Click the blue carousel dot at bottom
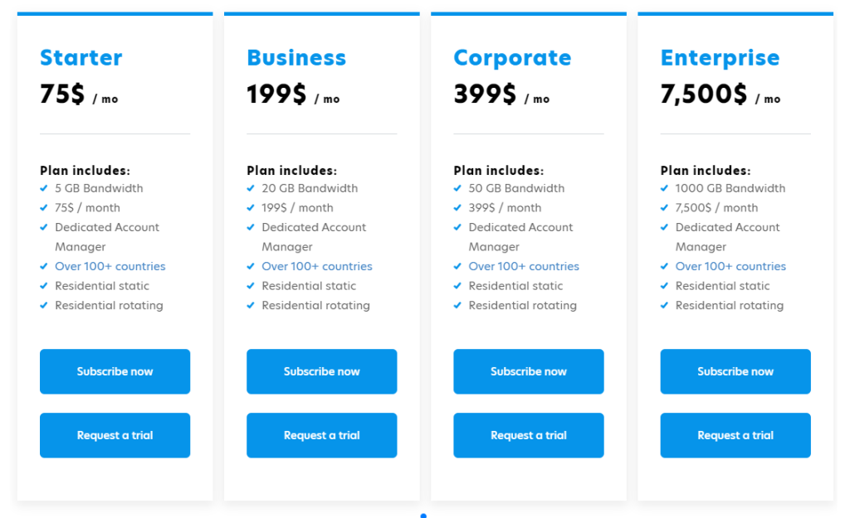This screenshot has height=518, width=850. click(x=423, y=516)
